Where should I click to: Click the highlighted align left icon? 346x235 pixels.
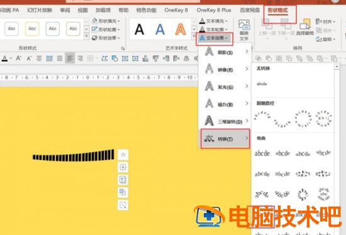70,59
